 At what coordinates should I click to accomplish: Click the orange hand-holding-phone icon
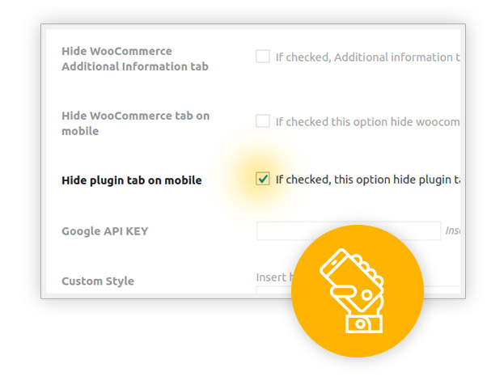click(x=358, y=291)
